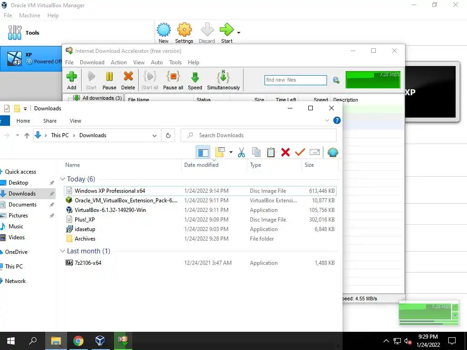Open the Auto menu in Download Accelerator
The width and height of the screenshot is (467, 350).
[x=157, y=62]
